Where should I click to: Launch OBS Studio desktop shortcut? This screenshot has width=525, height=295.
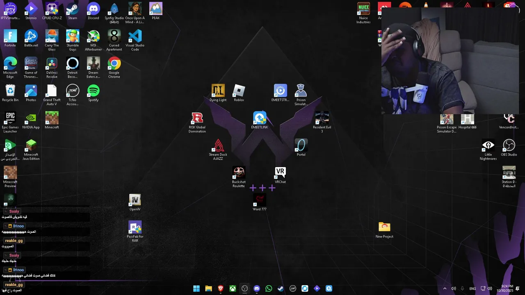pos(509,148)
